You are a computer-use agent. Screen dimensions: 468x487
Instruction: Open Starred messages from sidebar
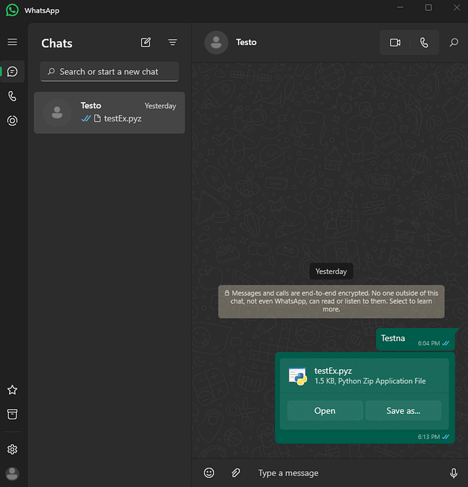pos(12,390)
